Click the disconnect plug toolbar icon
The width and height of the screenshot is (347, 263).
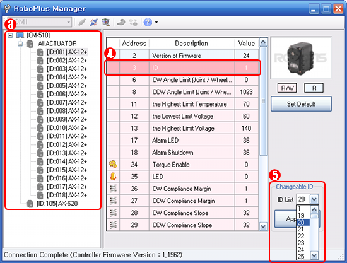(x=94, y=22)
